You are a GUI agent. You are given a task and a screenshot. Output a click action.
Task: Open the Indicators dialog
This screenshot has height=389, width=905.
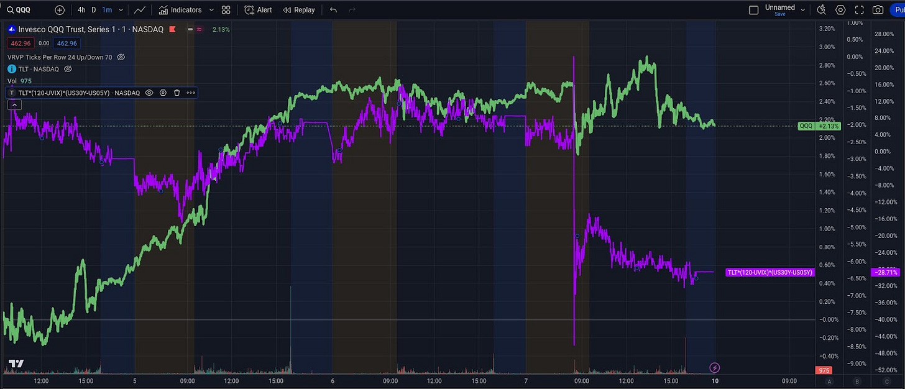tap(180, 10)
